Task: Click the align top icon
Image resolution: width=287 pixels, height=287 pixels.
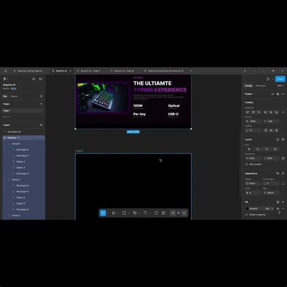Action: [265, 112]
